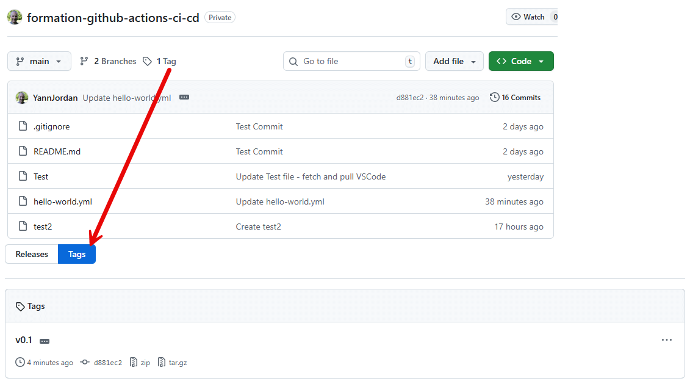Open the Add file dropdown
Image resolution: width=690 pixels, height=381 pixels.
tap(454, 61)
